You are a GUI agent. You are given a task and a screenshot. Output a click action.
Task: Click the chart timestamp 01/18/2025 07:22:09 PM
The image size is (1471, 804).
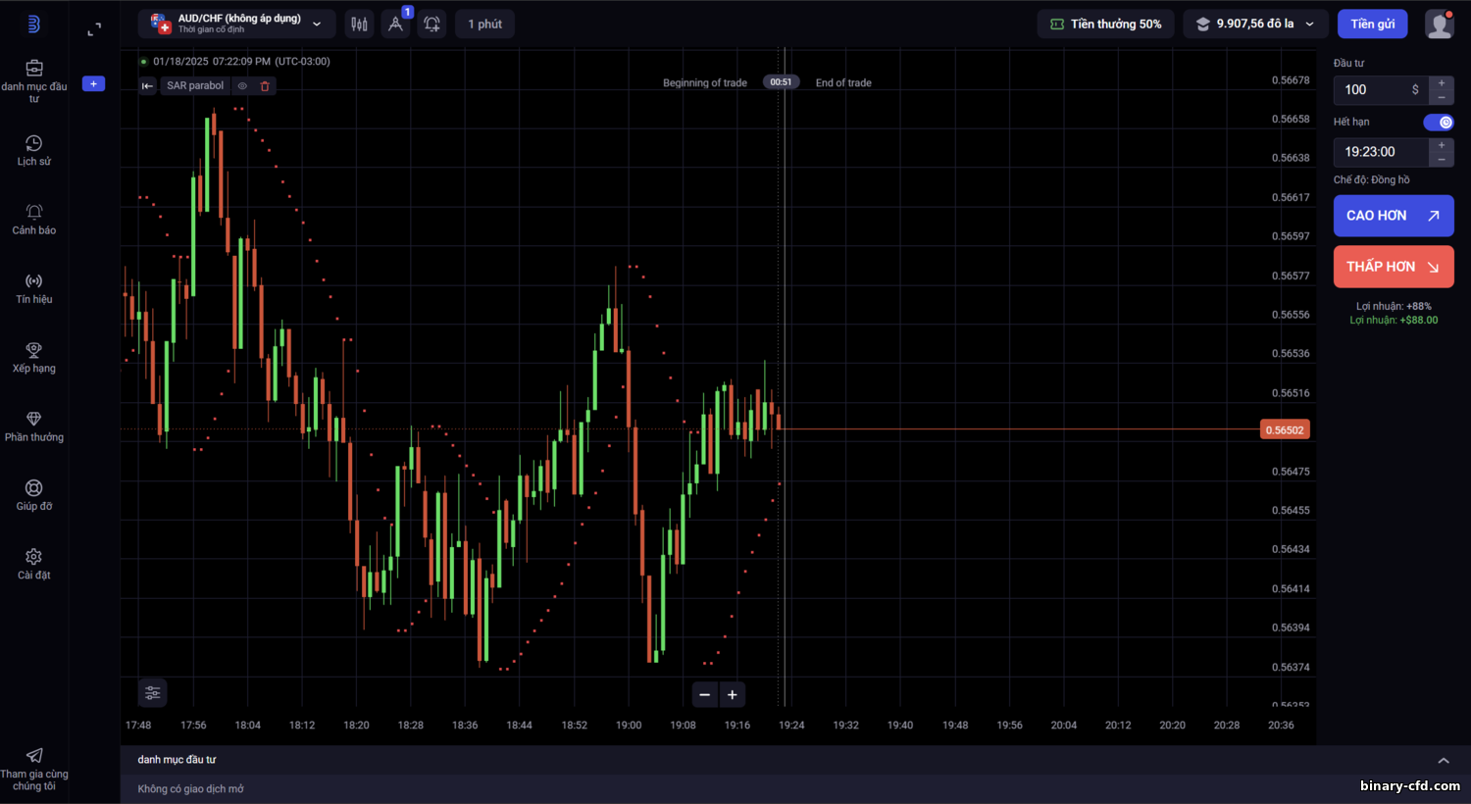coord(241,61)
